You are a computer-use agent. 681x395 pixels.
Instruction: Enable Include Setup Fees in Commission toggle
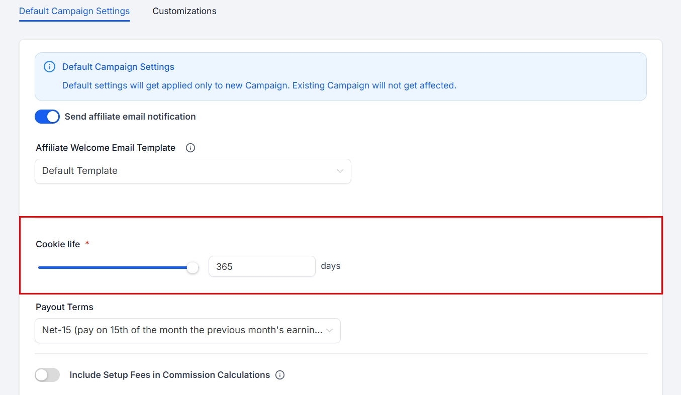[47, 375]
